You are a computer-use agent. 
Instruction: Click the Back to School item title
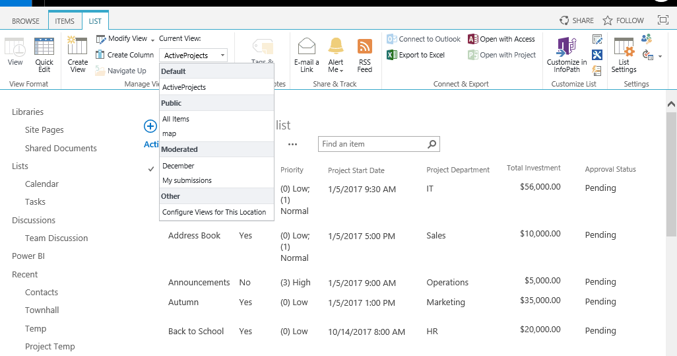[196, 331]
